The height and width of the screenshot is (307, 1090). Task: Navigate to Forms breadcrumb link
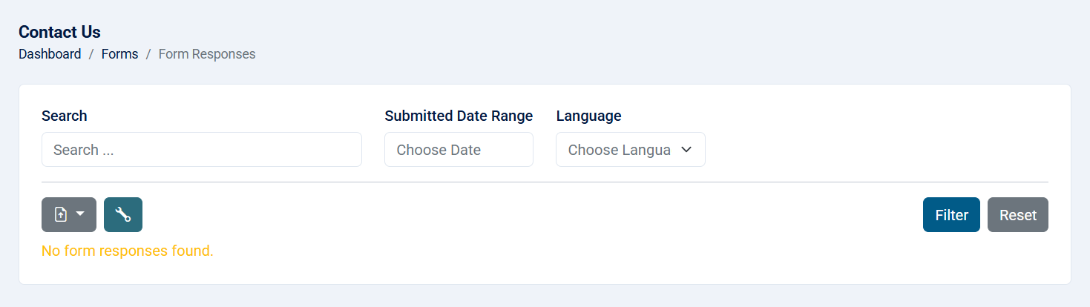[x=120, y=54]
